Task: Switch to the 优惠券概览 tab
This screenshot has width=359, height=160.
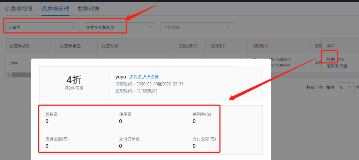Action: [x=19, y=9]
